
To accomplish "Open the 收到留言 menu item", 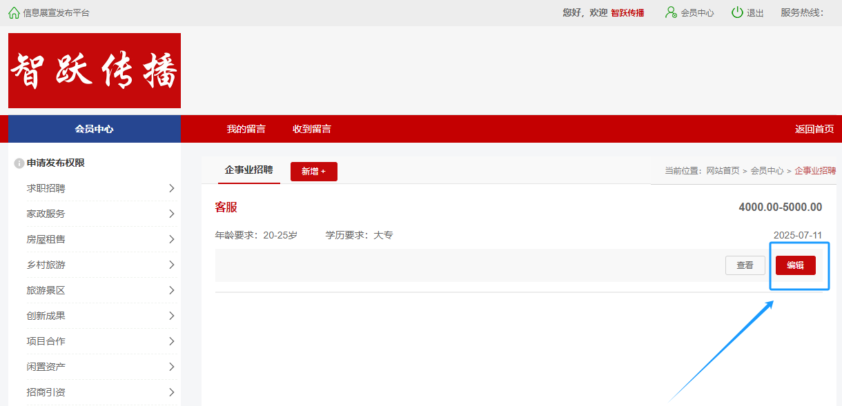I will (312, 129).
